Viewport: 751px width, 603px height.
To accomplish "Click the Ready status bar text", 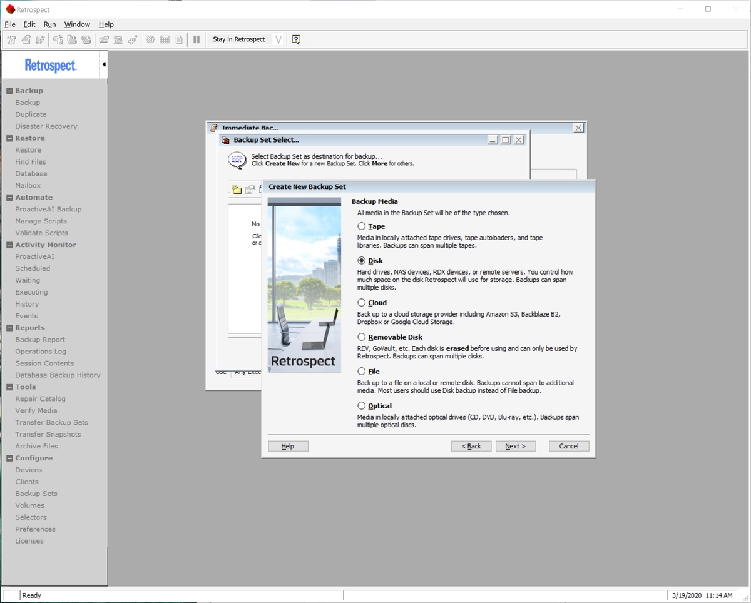I will [x=32, y=595].
